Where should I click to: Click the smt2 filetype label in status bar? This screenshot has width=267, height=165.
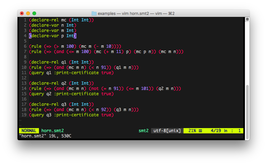point(144,131)
